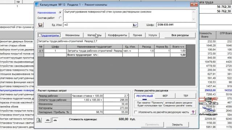Click the Часовая ставка = 185,00 cell
The width and height of the screenshot is (232, 130).
click(87, 96)
